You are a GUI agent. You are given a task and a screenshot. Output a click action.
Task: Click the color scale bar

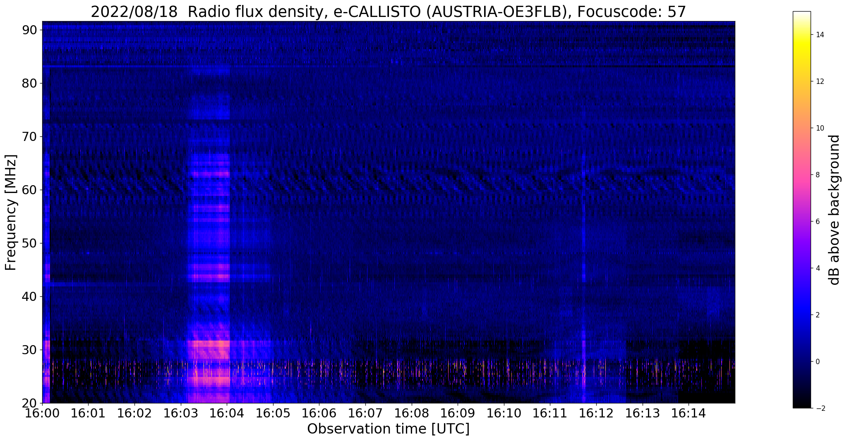pos(801,210)
